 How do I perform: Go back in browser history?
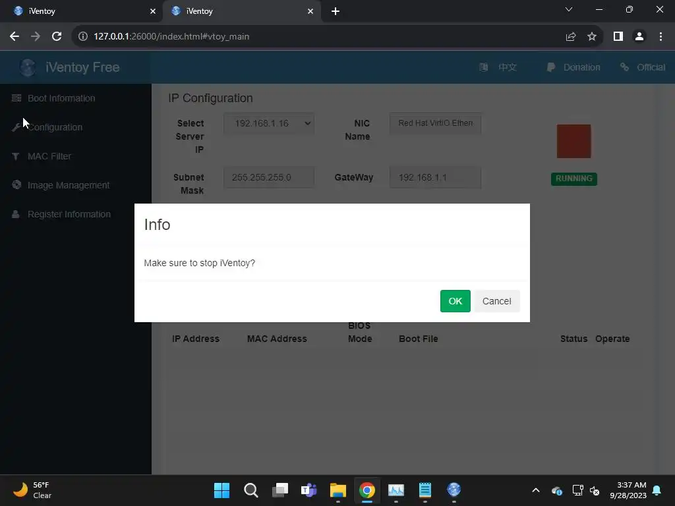(15, 37)
